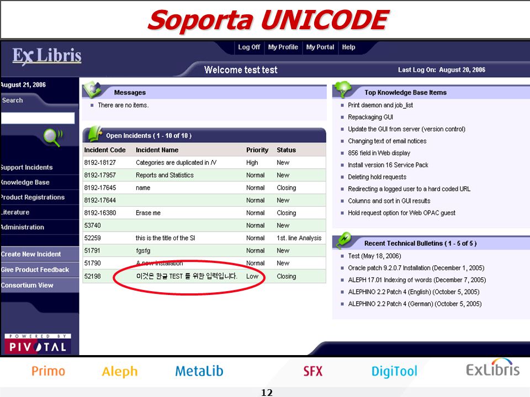This screenshot has width=530, height=397.
Task: Open Knowledge Base in the sidebar
Action: point(25,183)
